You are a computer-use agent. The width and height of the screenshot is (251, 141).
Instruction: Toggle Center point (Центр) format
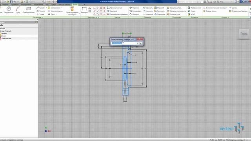point(233,8)
